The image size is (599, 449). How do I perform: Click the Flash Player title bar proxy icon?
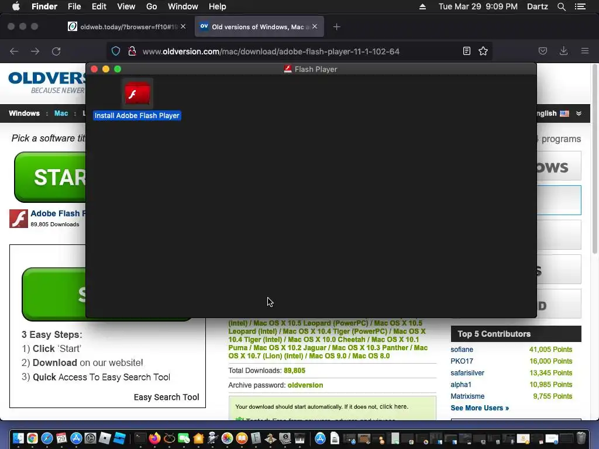pyautogui.click(x=288, y=69)
